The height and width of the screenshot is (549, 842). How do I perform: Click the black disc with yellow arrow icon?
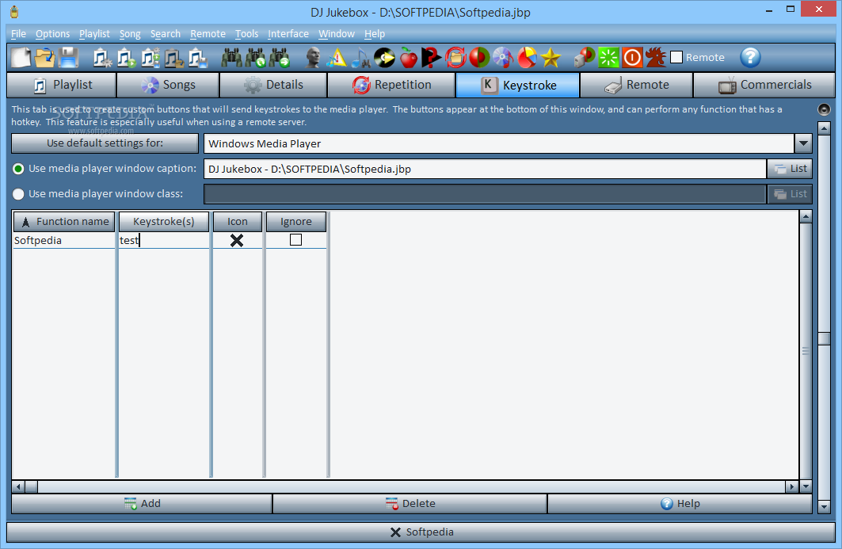(x=384, y=58)
